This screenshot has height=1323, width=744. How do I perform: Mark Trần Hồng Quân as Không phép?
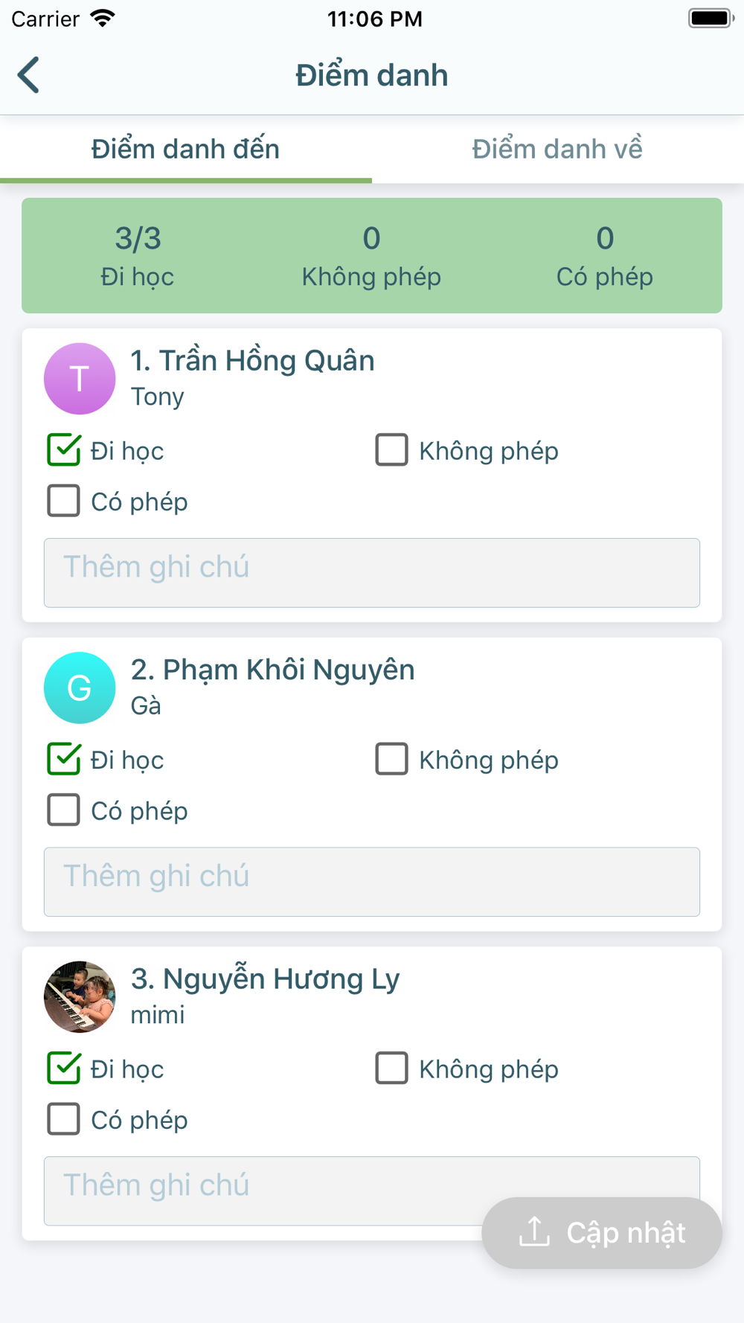392,450
